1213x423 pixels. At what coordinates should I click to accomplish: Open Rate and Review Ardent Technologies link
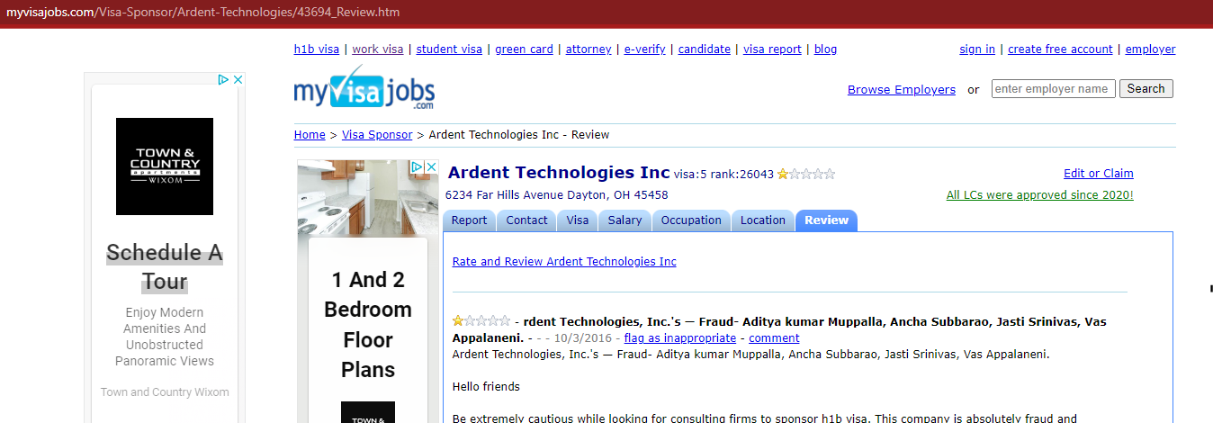(564, 262)
